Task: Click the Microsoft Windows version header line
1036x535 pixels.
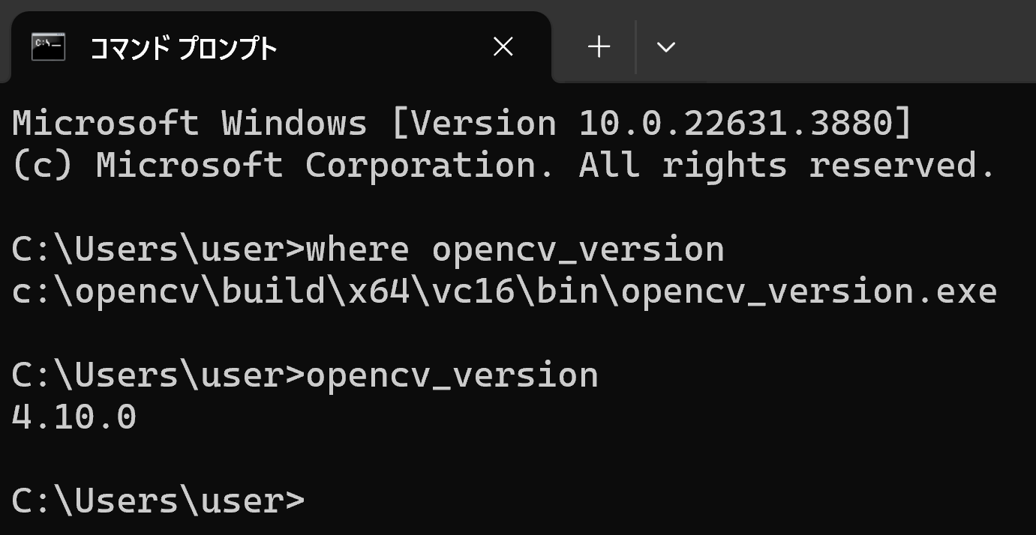Action: click(462, 124)
